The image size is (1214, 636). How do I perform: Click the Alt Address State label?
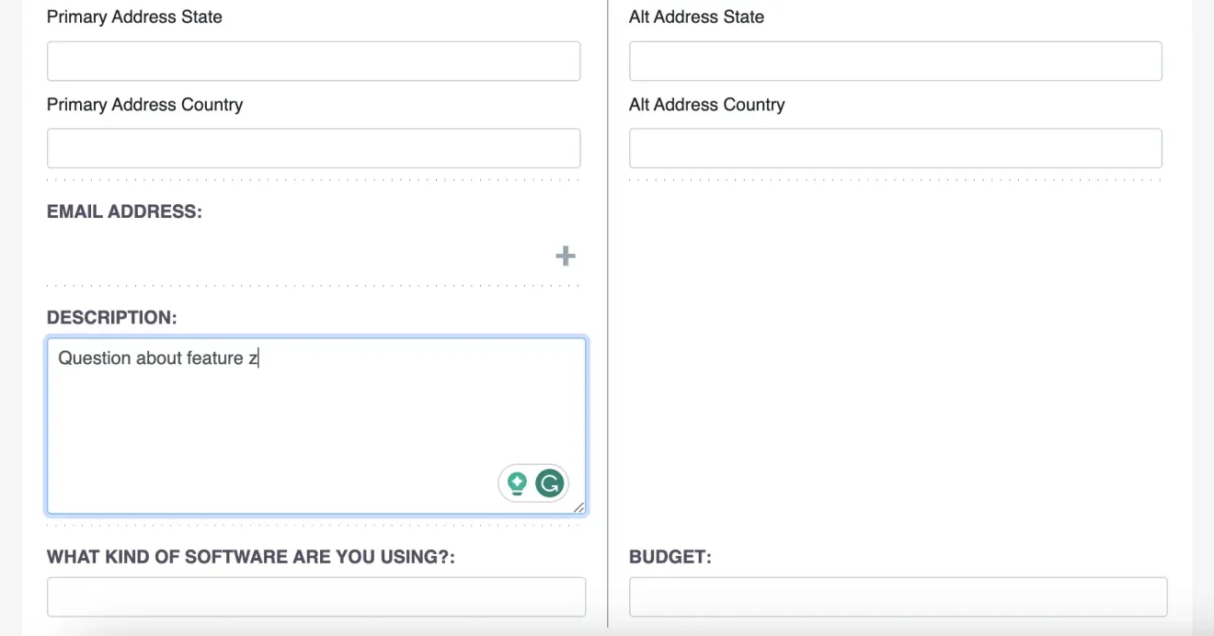(x=696, y=17)
